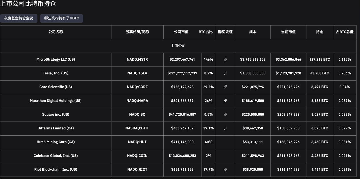Select the NADQ:RIOT ticker cell
The height and width of the screenshot is (179, 360).
[x=137, y=170]
